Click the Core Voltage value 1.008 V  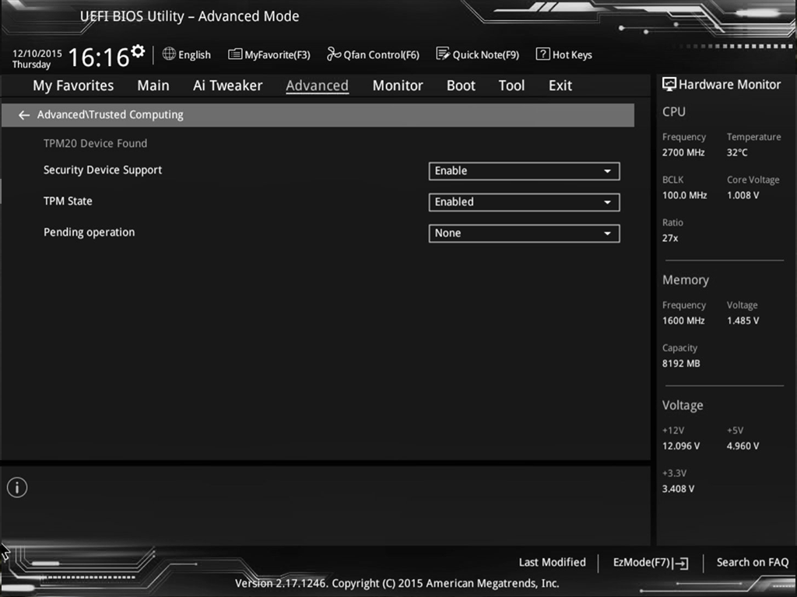(x=743, y=195)
